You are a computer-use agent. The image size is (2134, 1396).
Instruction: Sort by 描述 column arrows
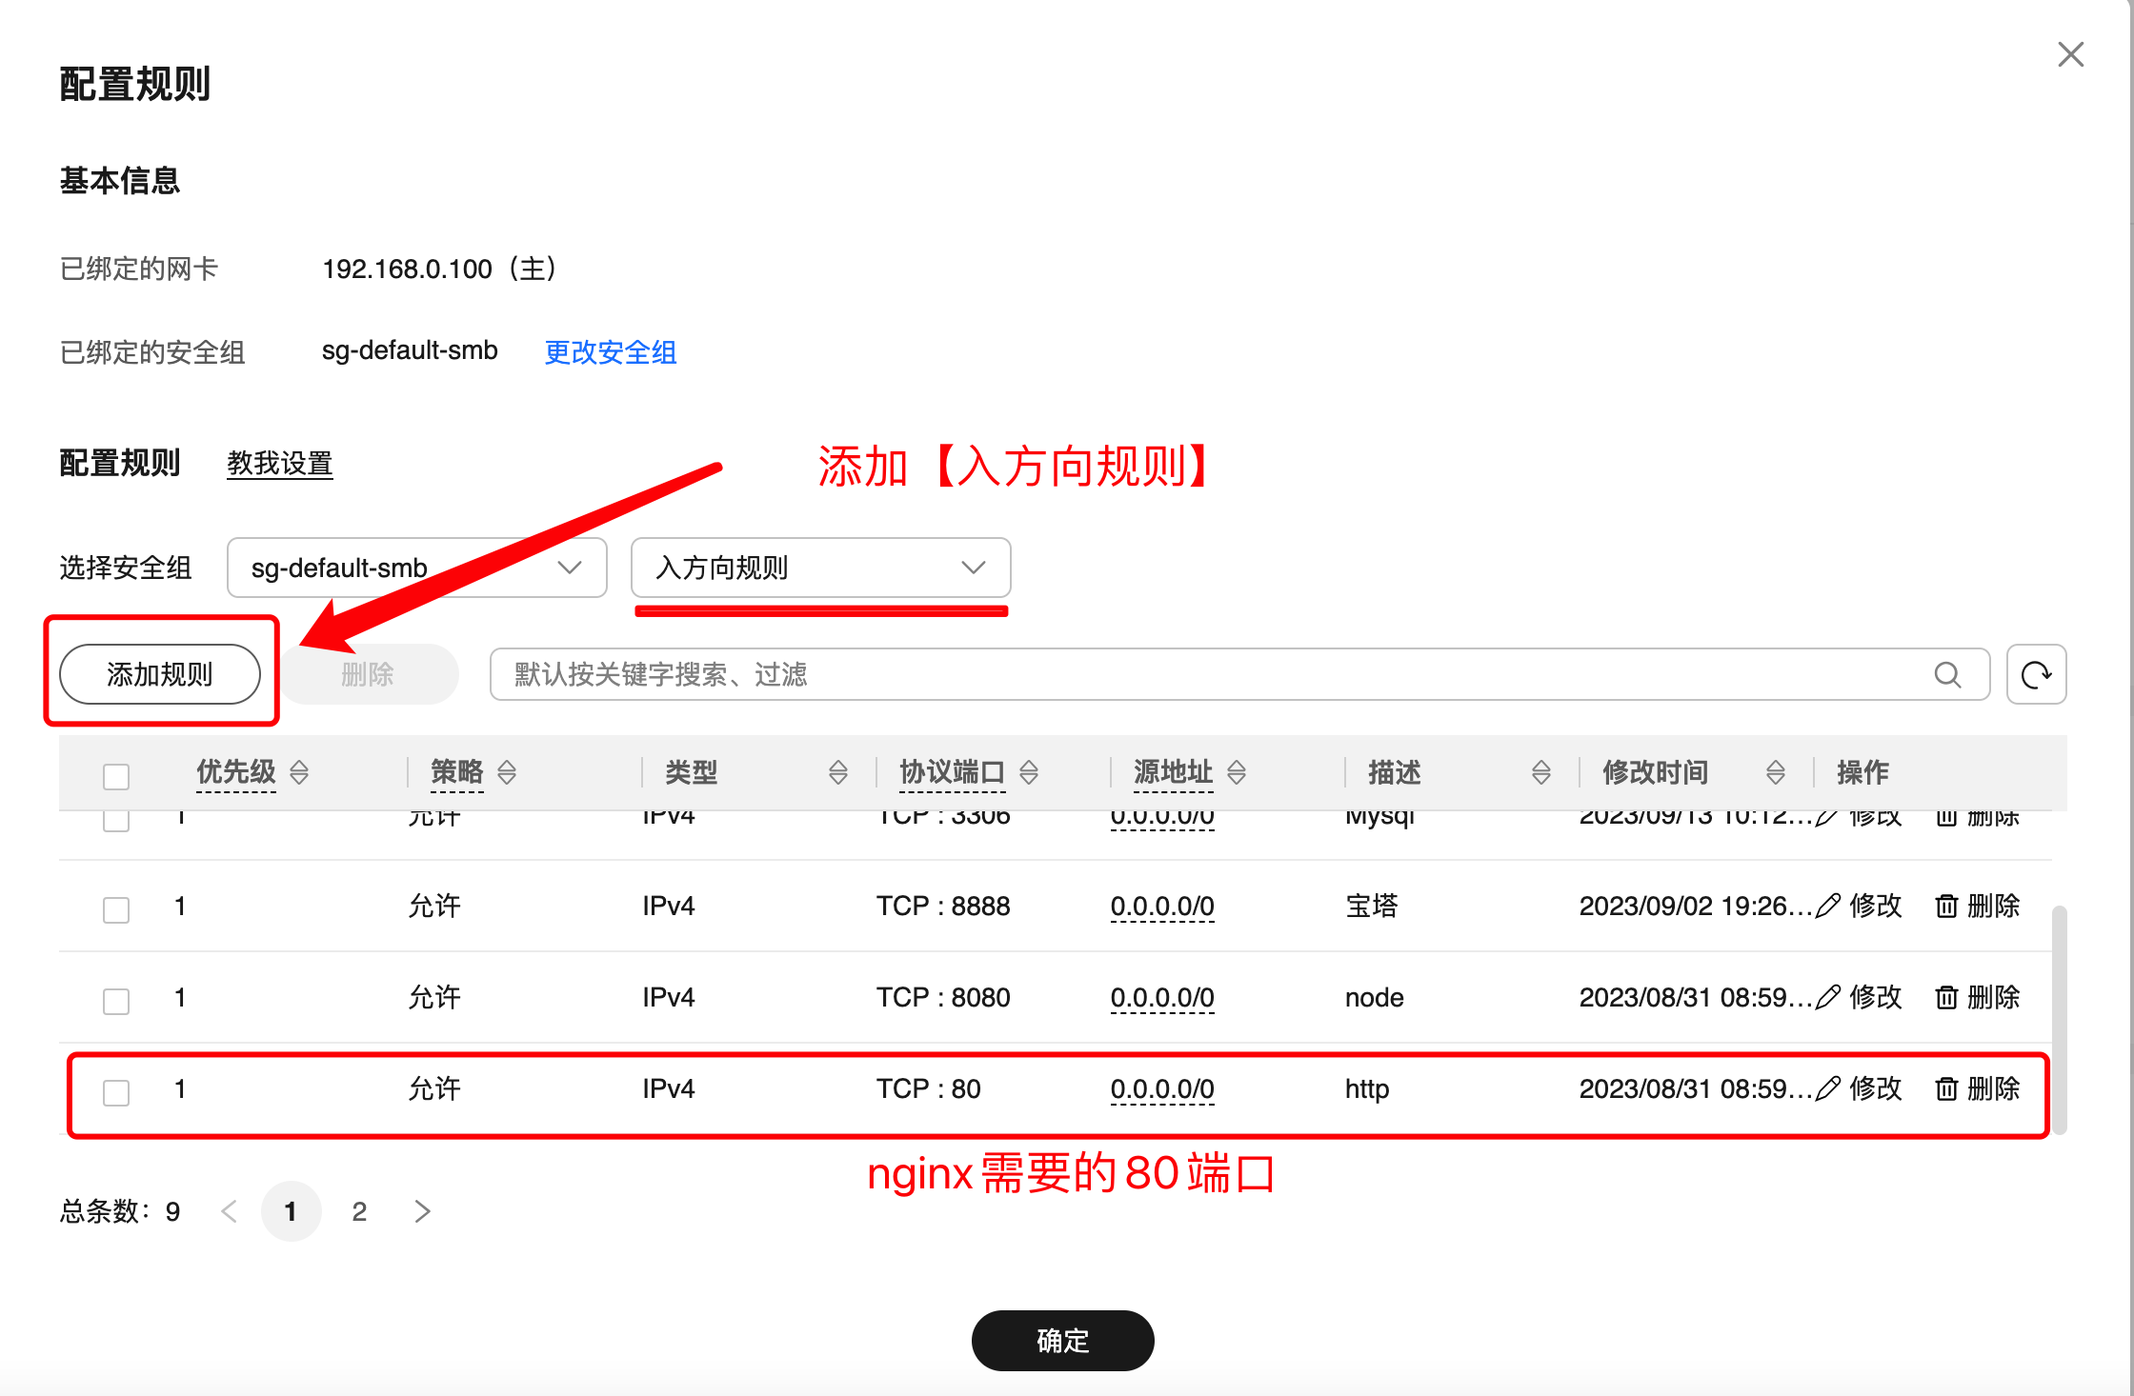[x=1540, y=771]
